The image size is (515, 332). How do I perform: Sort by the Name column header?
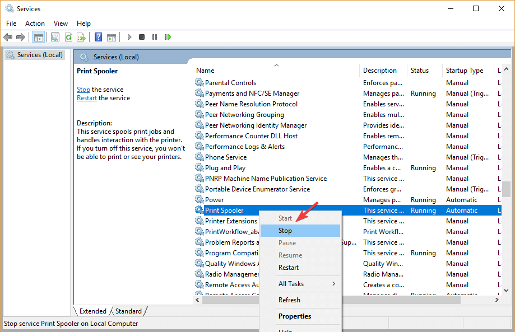pos(276,70)
